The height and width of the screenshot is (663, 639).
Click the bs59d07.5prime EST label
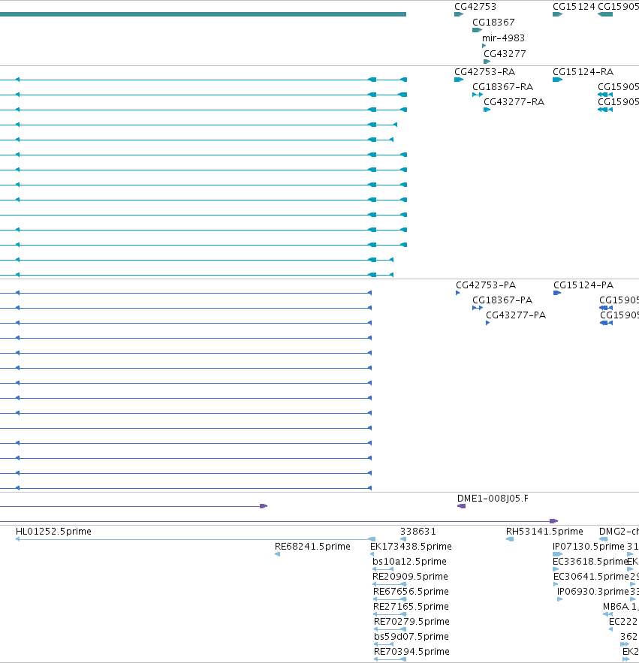(x=411, y=637)
